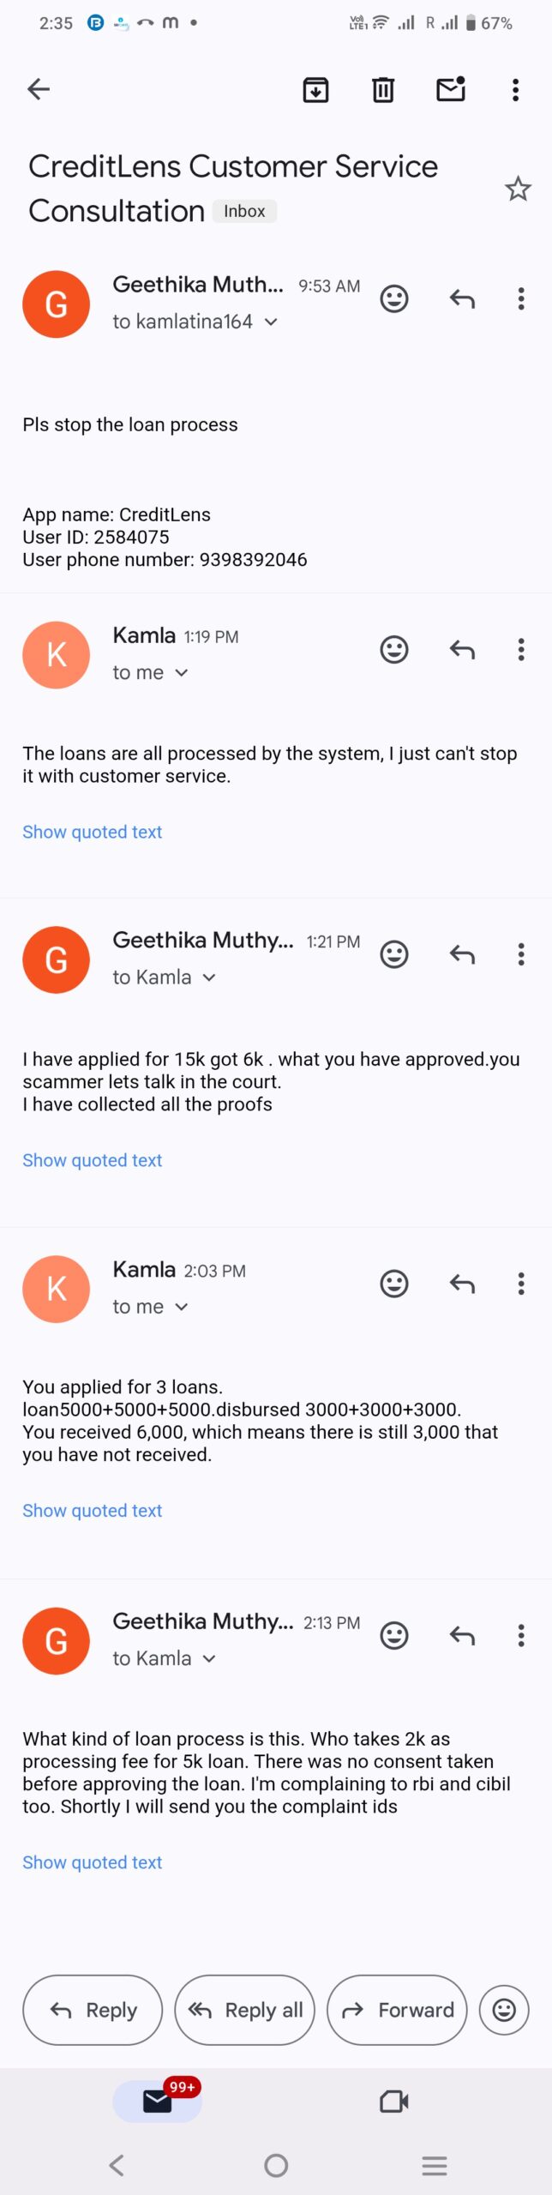Open more options for Kamla's 2:03 PM message

pos(521,1284)
